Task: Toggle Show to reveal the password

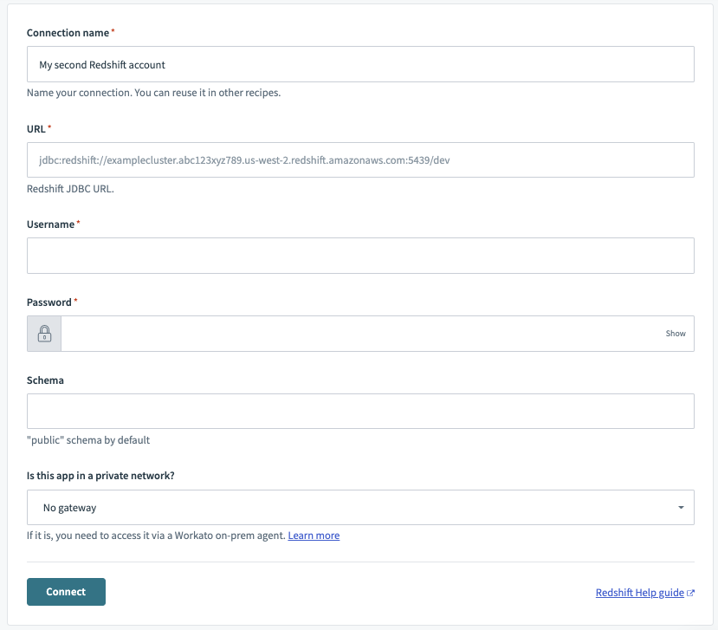Action: click(675, 333)
